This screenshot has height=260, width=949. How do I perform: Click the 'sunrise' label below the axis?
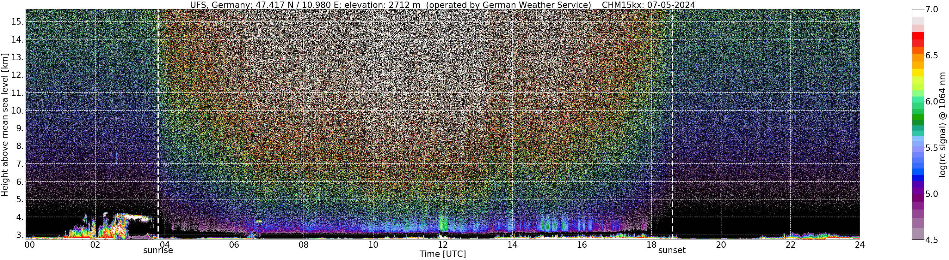click(158, 251)
